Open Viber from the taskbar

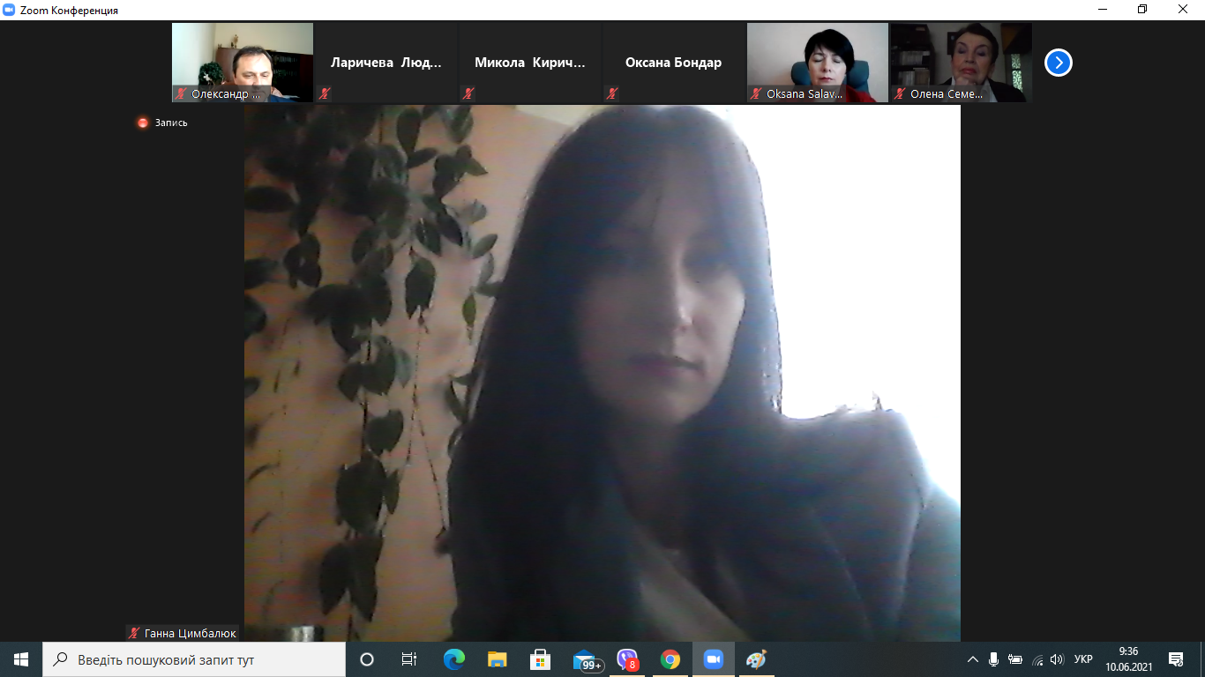pos(627,659)
